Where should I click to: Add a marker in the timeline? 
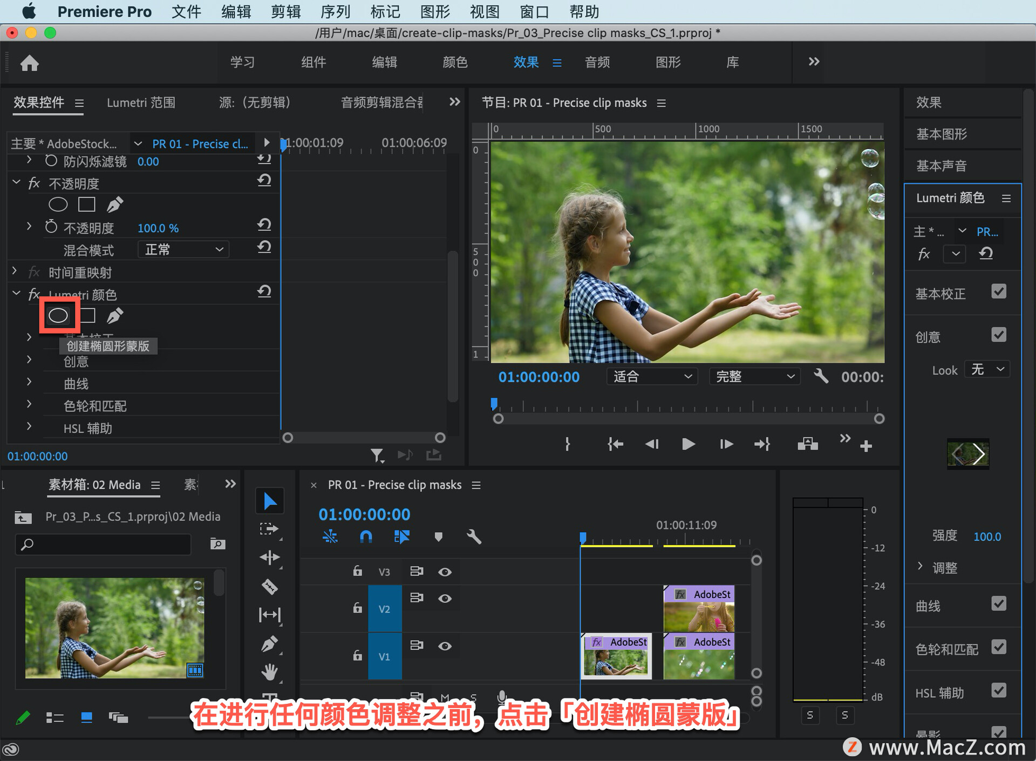pyautogui.click(x=438, y=536)
